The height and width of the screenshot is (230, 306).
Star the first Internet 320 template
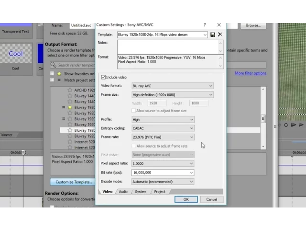click(x=70, y=142)
